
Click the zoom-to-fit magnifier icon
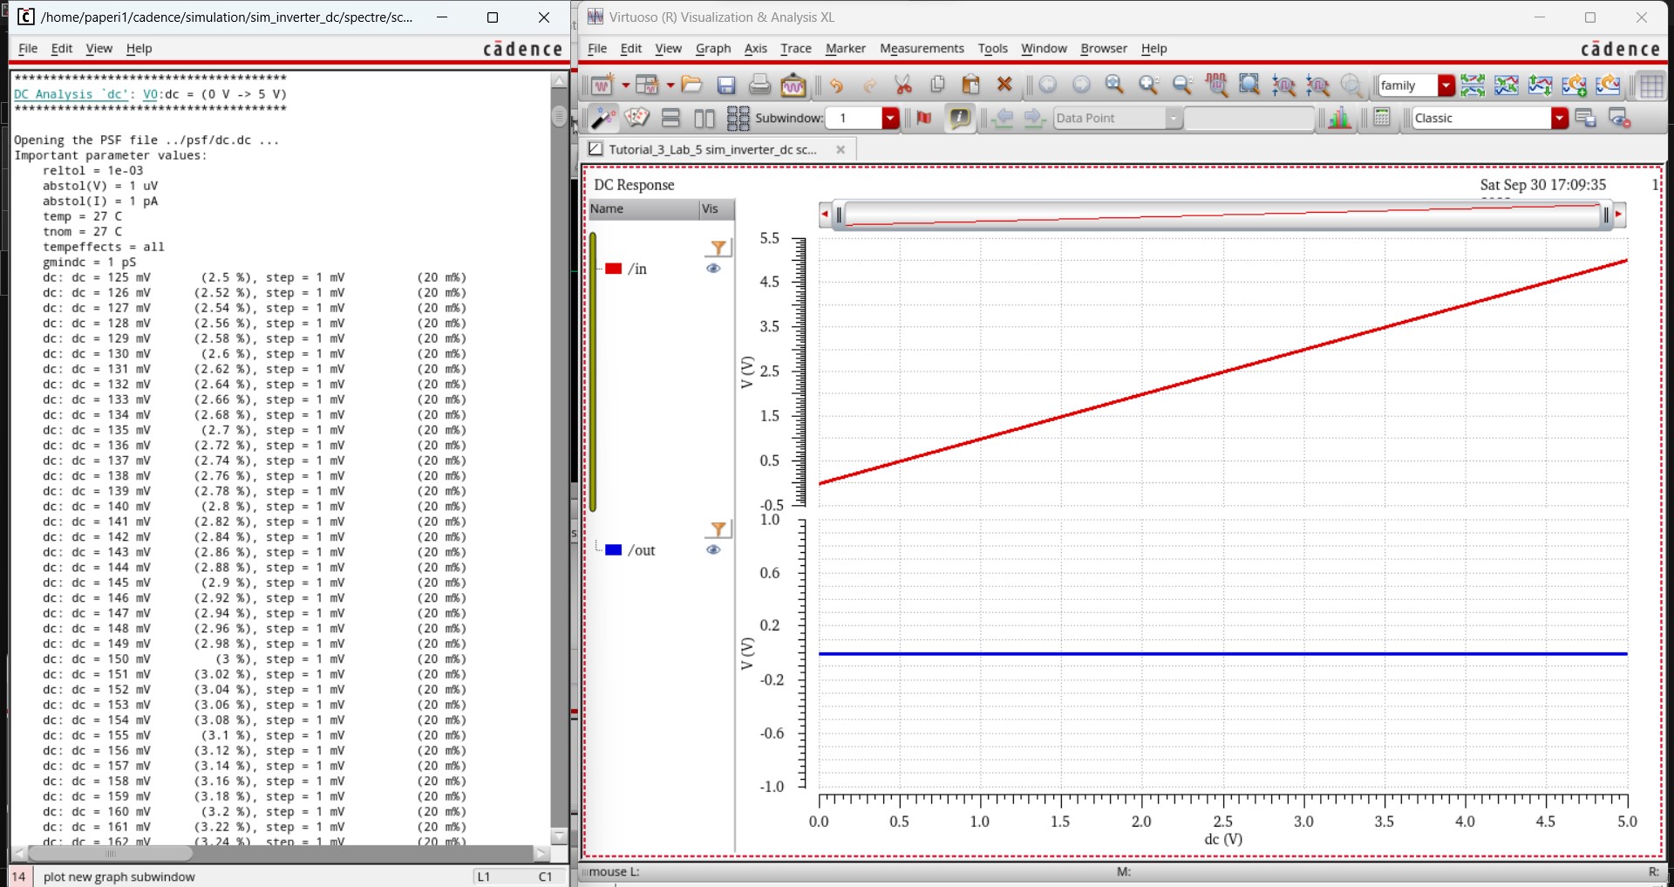(1114, 85)
